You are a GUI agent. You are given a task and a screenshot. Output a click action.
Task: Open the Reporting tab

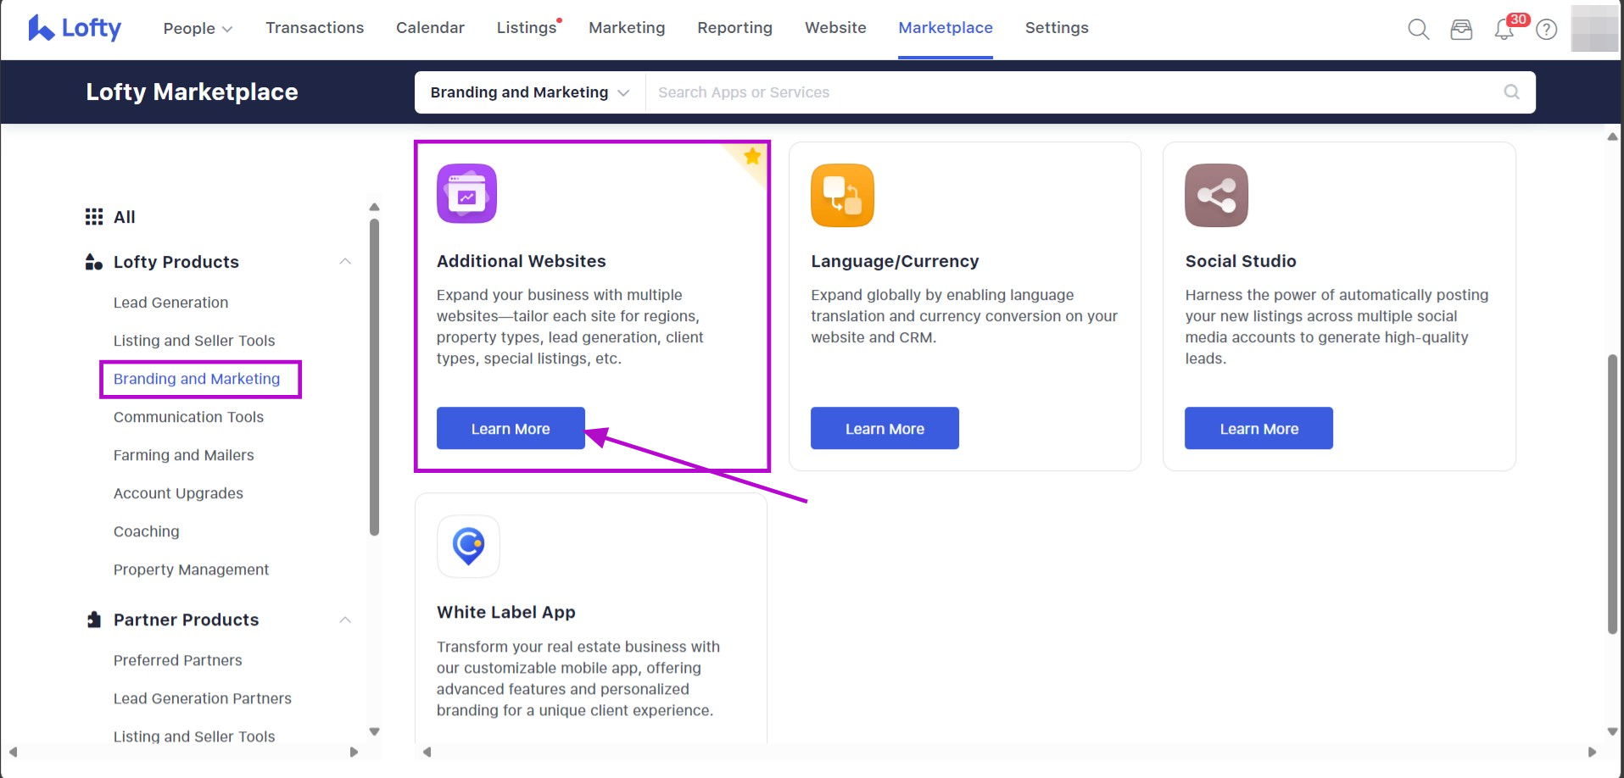[x=734, y=28]
